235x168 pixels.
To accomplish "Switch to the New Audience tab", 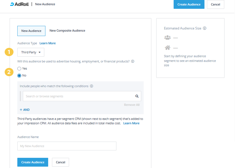I will click(31, 31).
